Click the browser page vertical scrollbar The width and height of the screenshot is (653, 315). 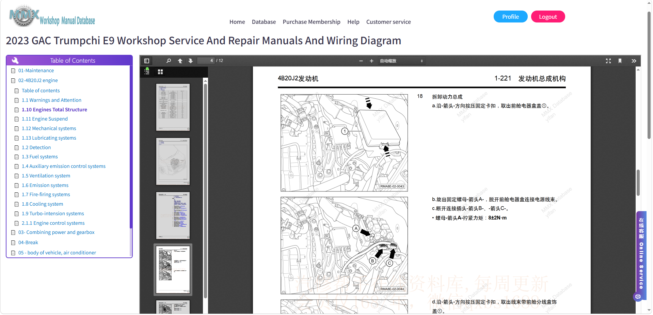pyautogui.click(x=649, y=75)
